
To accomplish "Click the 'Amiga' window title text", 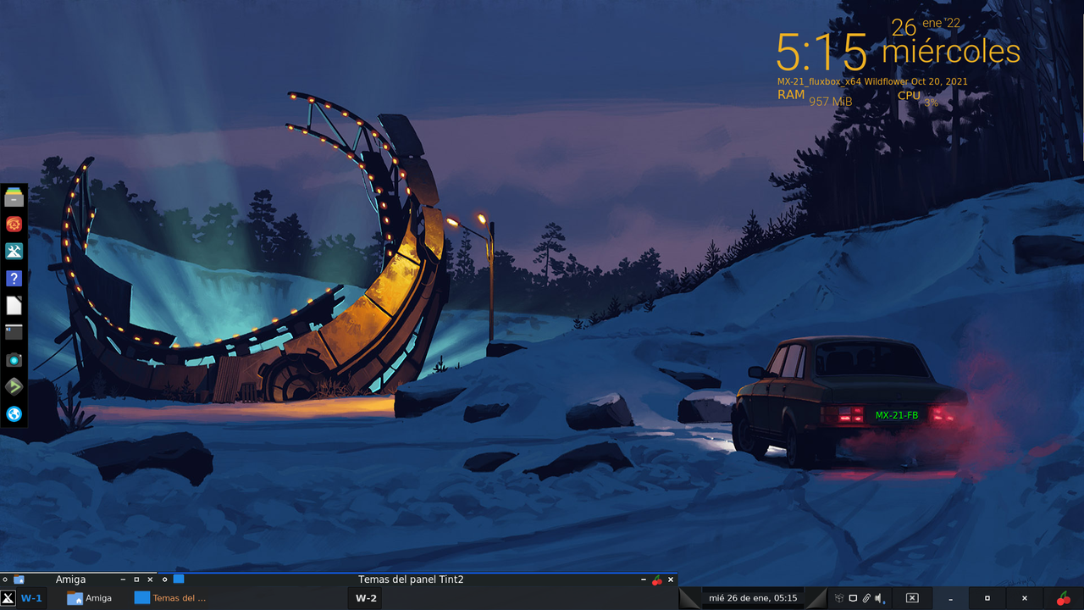I will pyautogui.click(x=70, y=579).
